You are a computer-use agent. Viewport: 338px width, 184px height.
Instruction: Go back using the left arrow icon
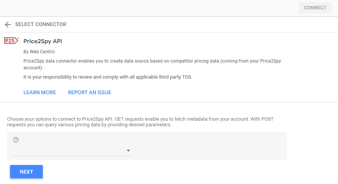(8, 24)
